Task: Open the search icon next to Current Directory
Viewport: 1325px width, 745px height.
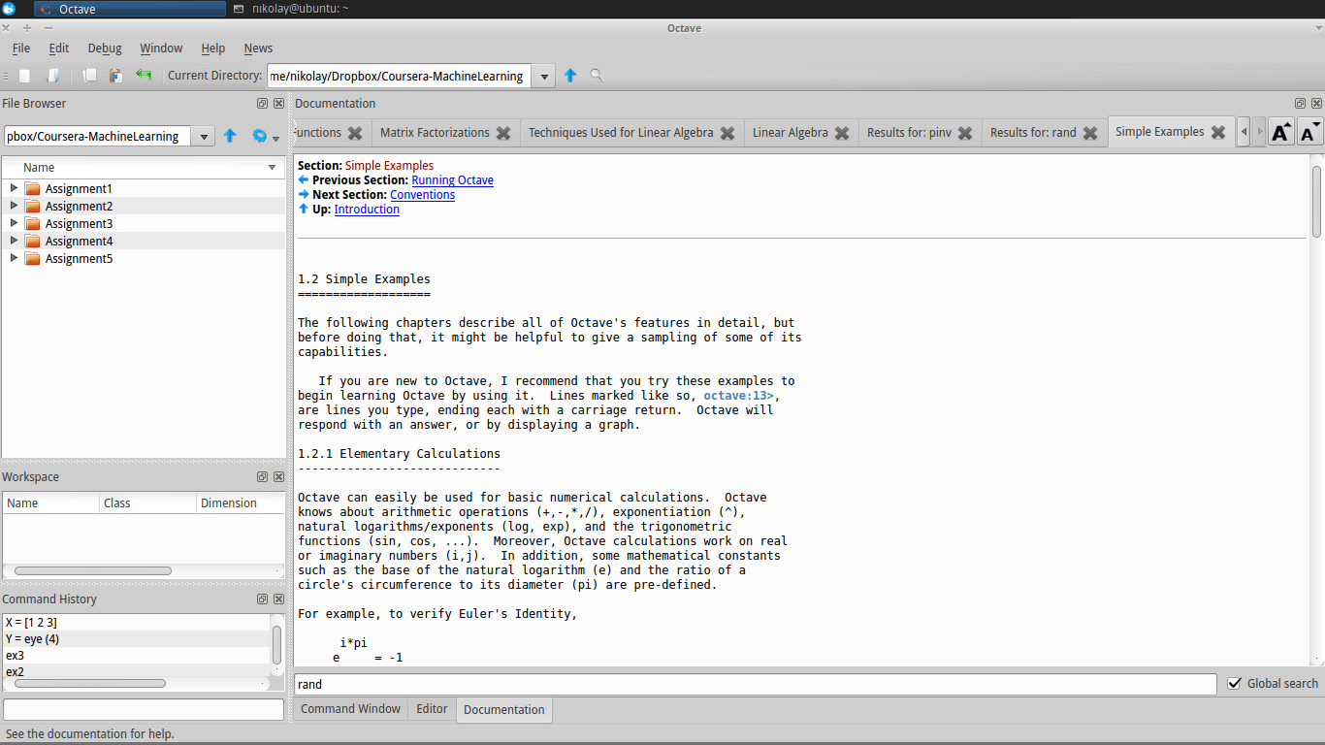Action: tap(597, 75)
